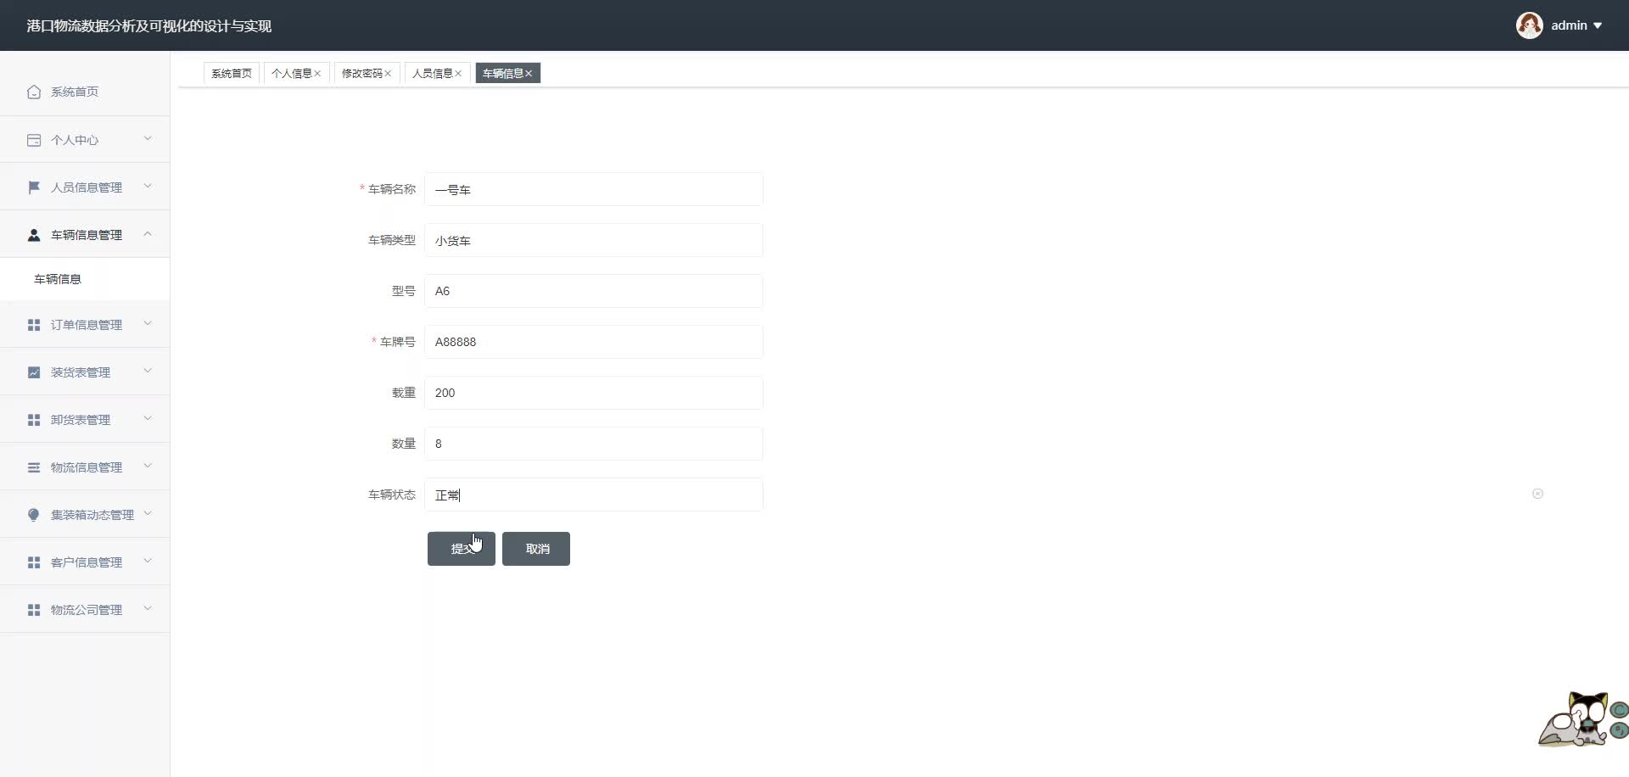Open 装货表管理 sidebar menu
This screenshot has width=1629, height=777.
point(85,372)
